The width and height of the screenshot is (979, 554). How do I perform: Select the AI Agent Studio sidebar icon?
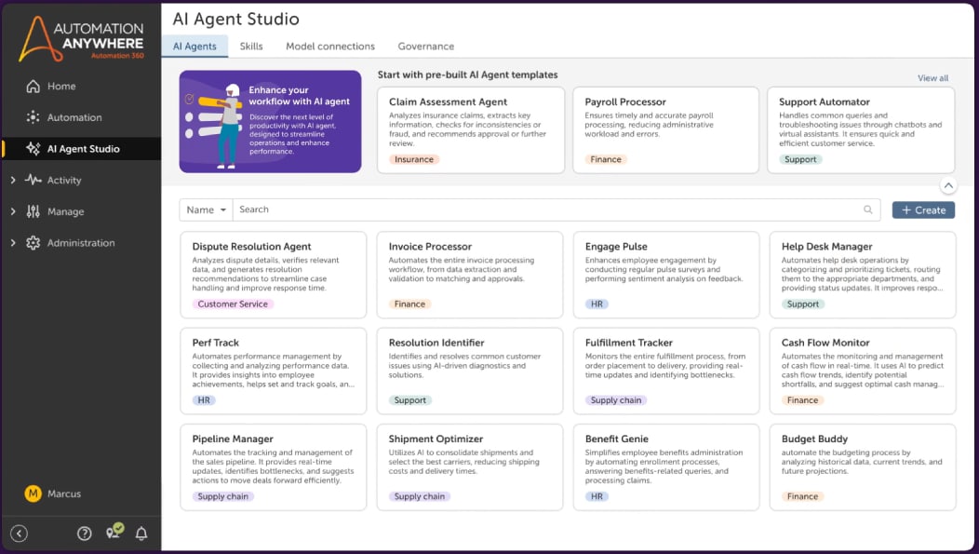pyautogui.click(x=34, y=149)
